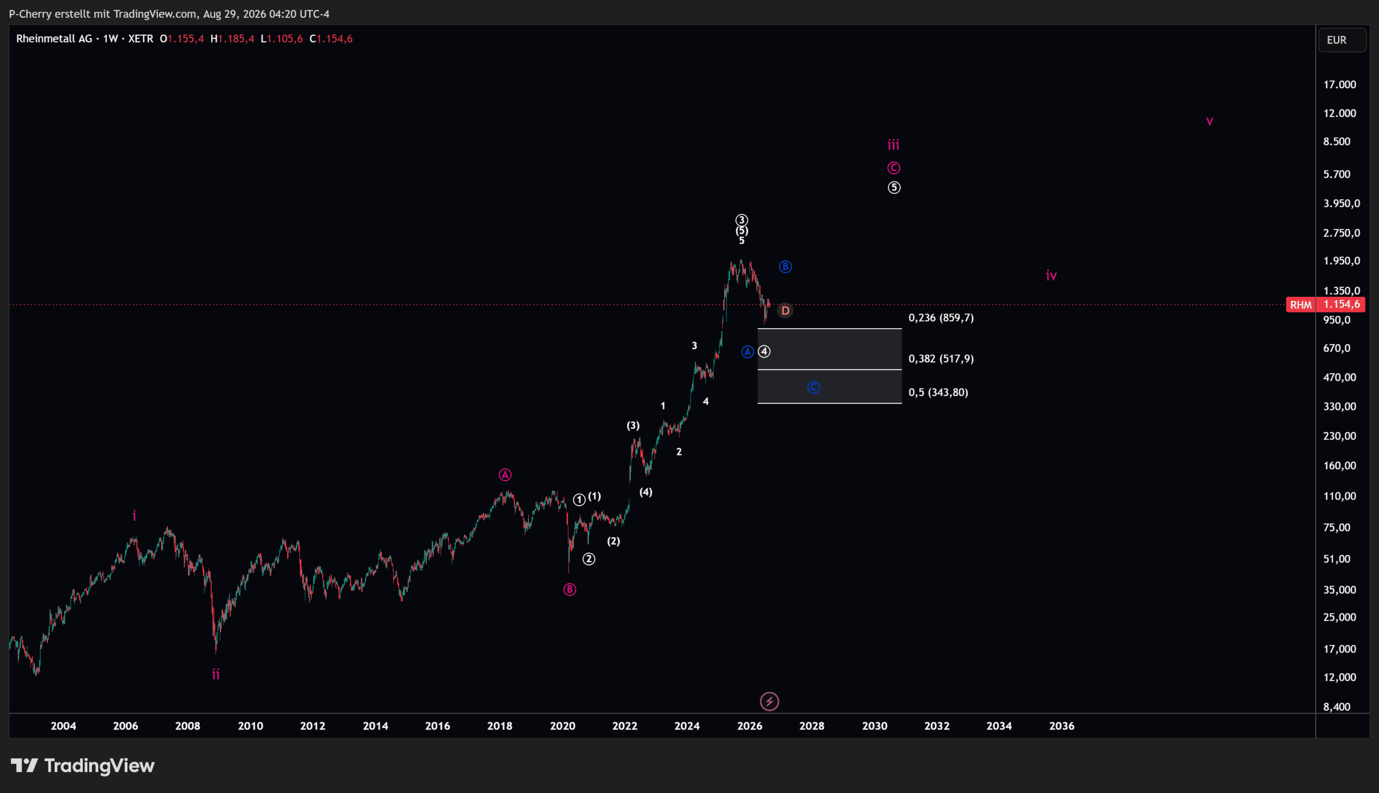This screenshot has height=793, width=1379.
Task: Click '1.950,0' on the price axis
Action: click(x=1341, y=261)
